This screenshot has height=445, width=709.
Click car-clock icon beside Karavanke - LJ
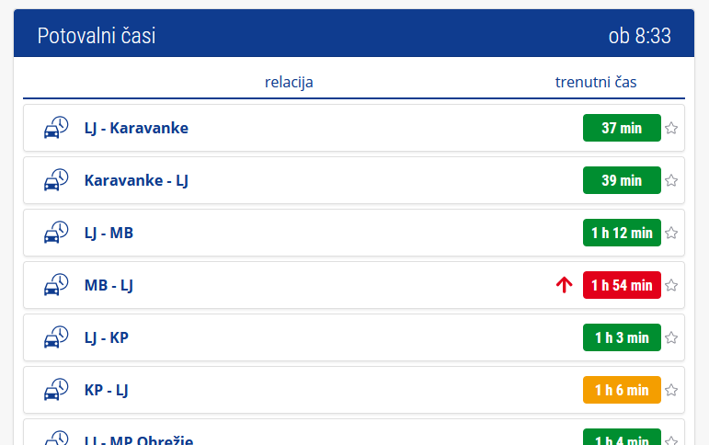click(x=56, y=180)
